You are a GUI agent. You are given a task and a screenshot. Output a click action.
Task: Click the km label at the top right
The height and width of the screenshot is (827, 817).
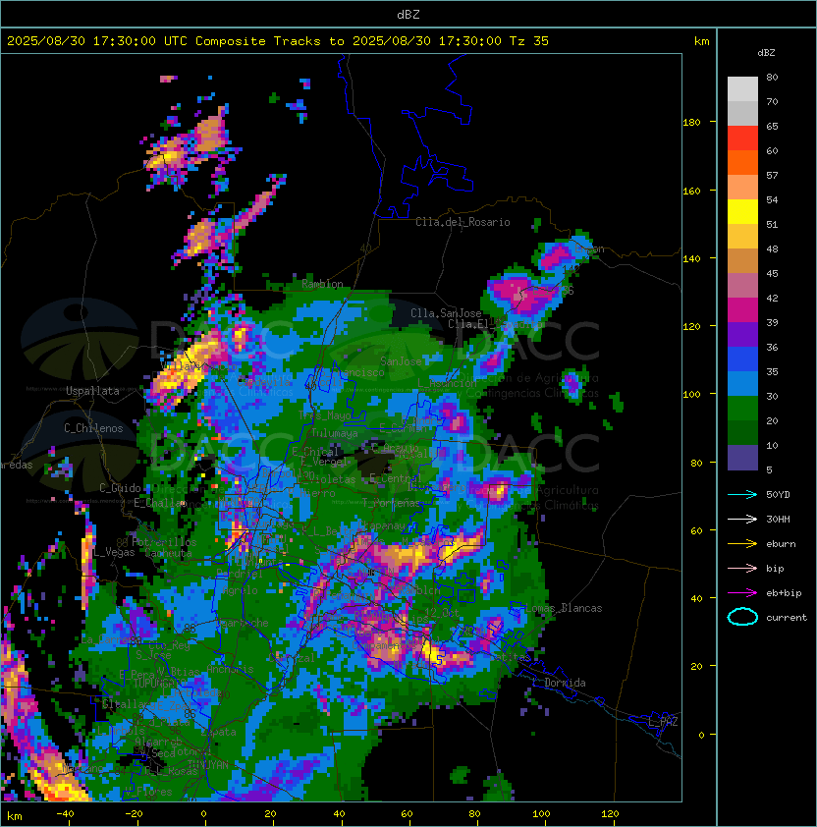pos(701,41)
